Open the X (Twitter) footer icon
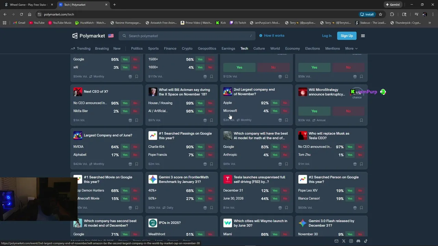The height and width of the screenshot is (246, 438). [344, 241]
